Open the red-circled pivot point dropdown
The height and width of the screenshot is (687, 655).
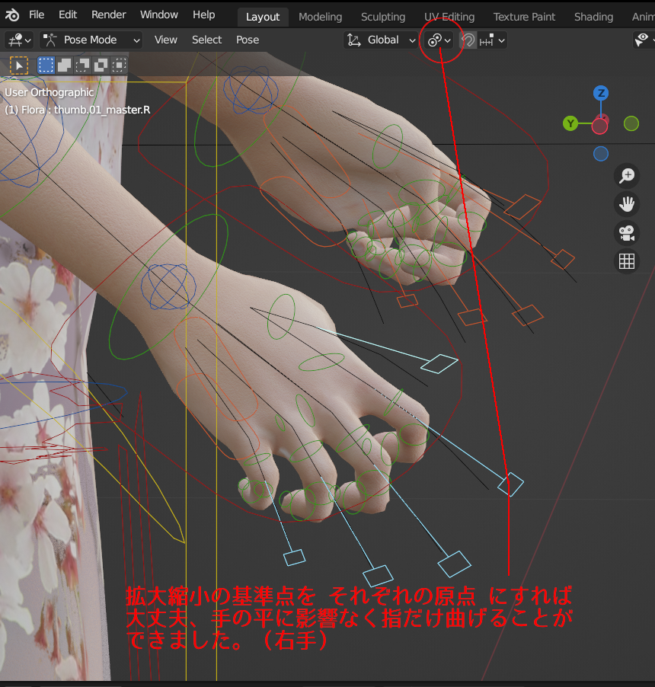(438, 40)
